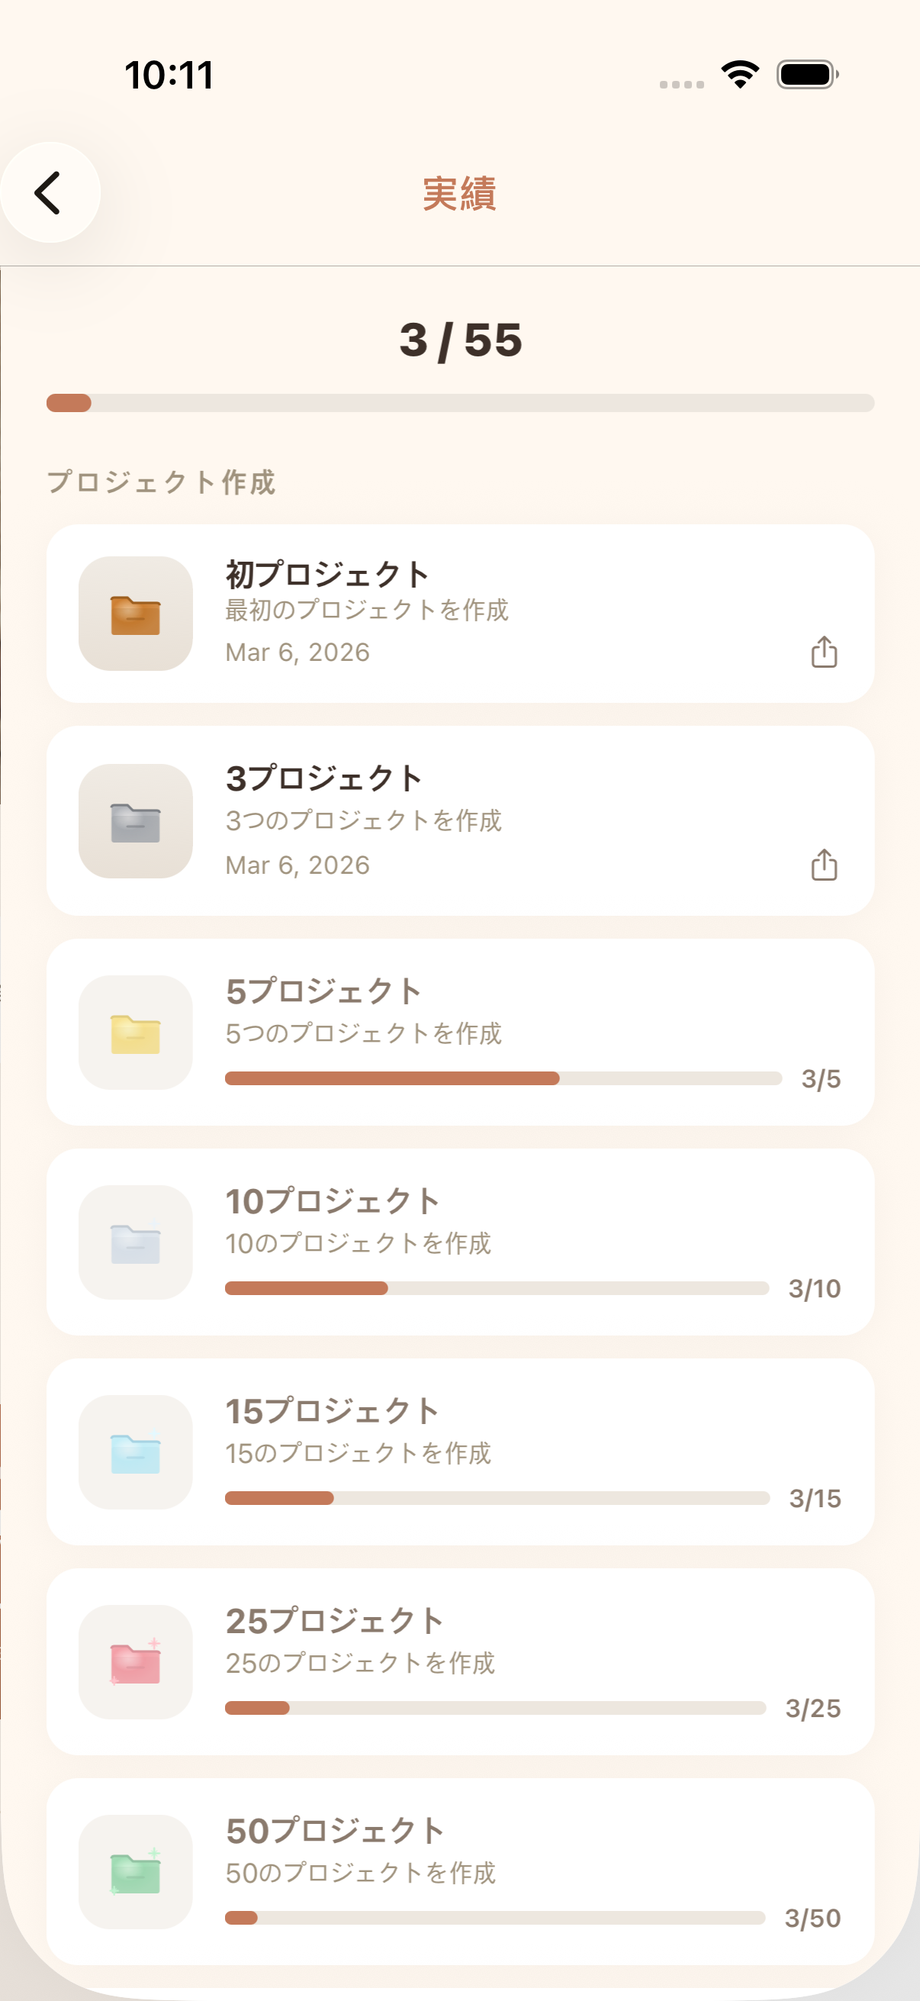
Task: Click the 3/5 progress bar
Action: click(503, 1078)
